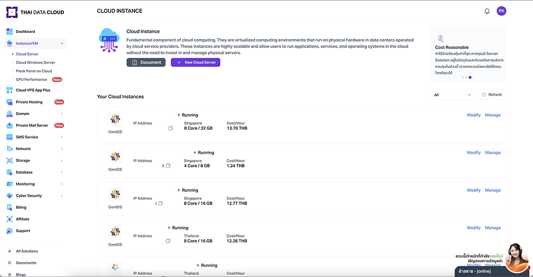The height and width of the screenshot is (277, 533).
Task: Click the Database sidebar icon
Action: [9, 172]
